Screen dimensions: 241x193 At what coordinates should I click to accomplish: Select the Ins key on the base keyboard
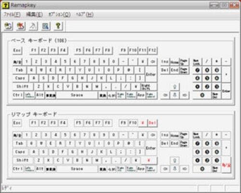[x=165, y=62]
